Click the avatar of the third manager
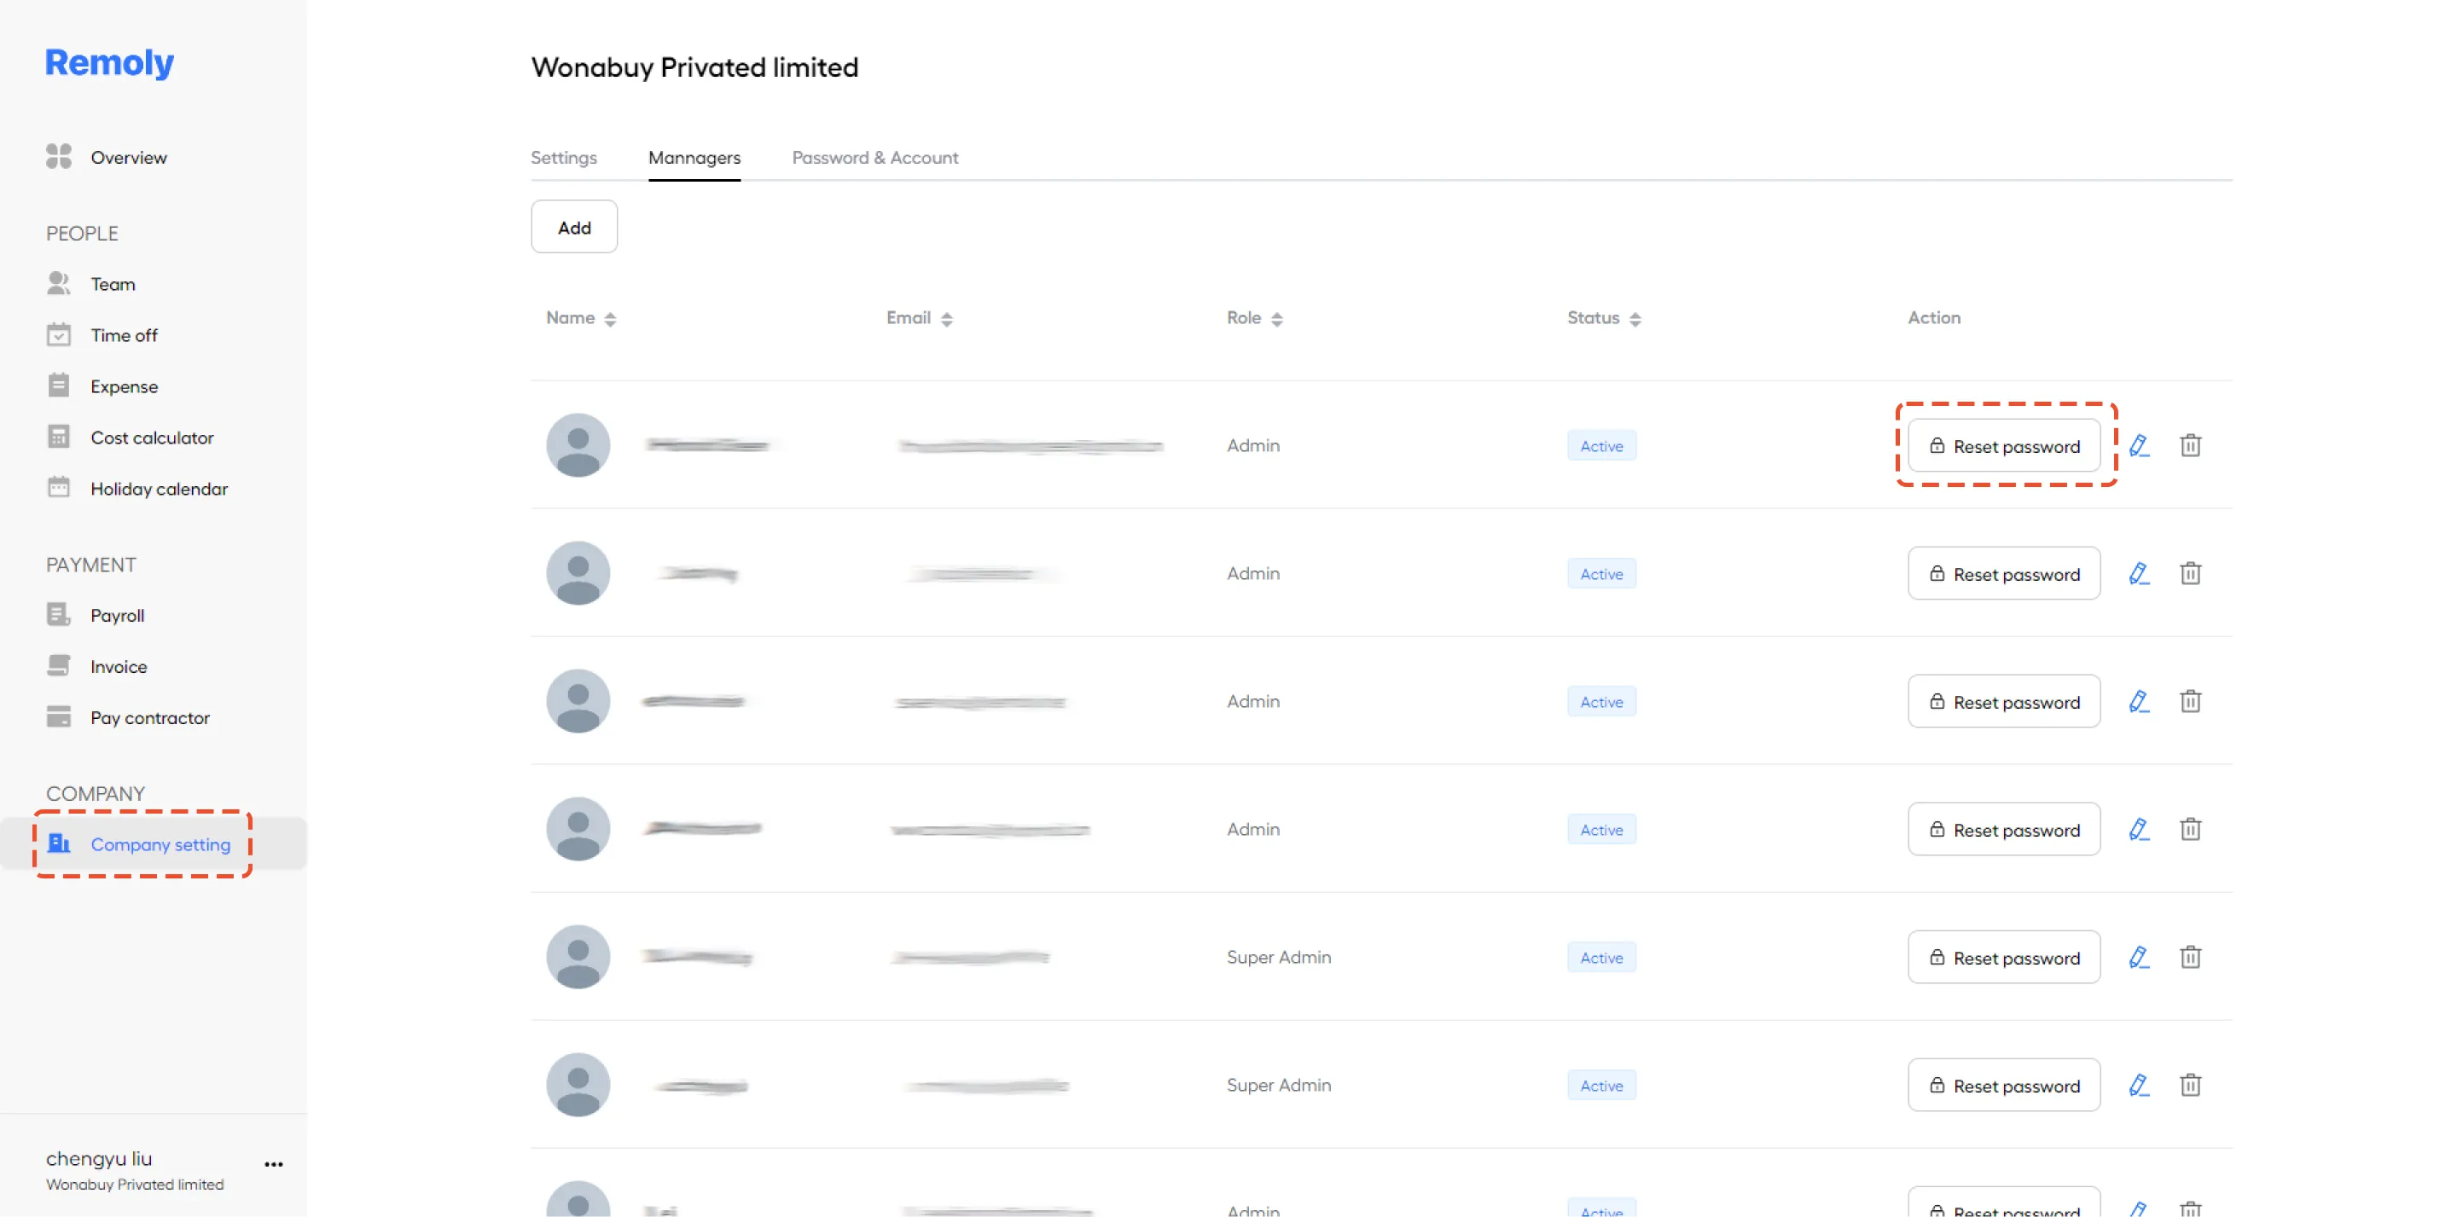This screenshot has height=1217, width=2457. click(578, 701)
